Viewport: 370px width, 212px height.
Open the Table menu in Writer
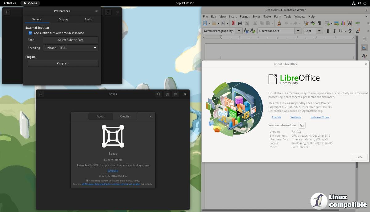tap(267, 16)
